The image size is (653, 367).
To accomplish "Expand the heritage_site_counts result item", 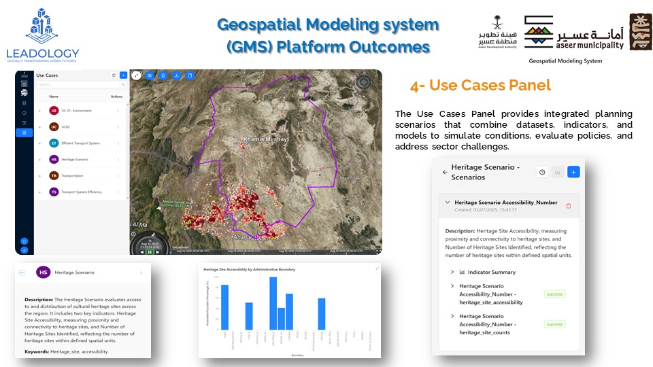I will tap(453, 316).
